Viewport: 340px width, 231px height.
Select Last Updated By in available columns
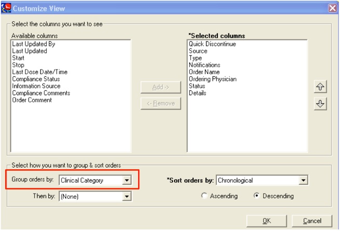(x=33, y=45)
